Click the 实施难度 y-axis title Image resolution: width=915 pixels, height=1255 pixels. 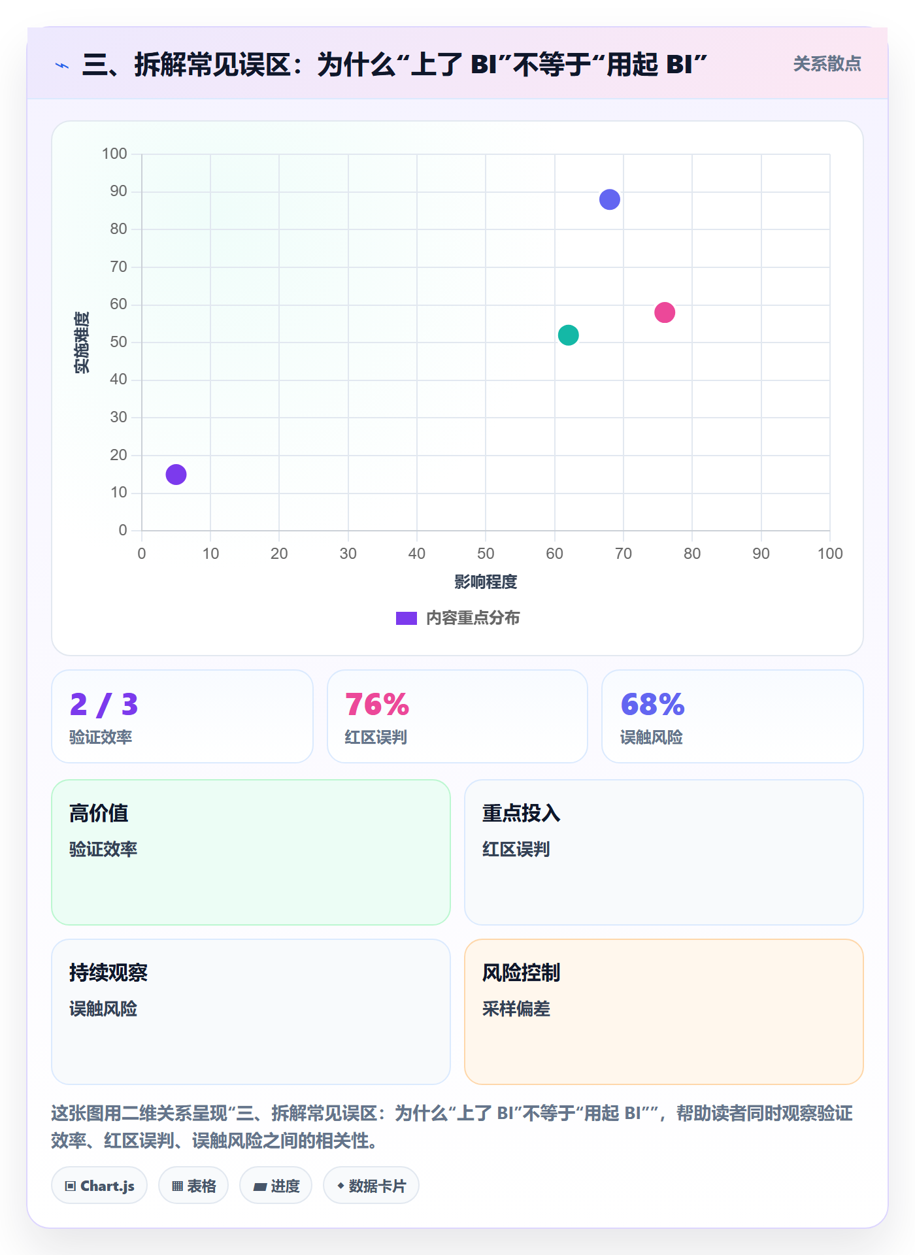pyautogui.click(x=82, y=343)
